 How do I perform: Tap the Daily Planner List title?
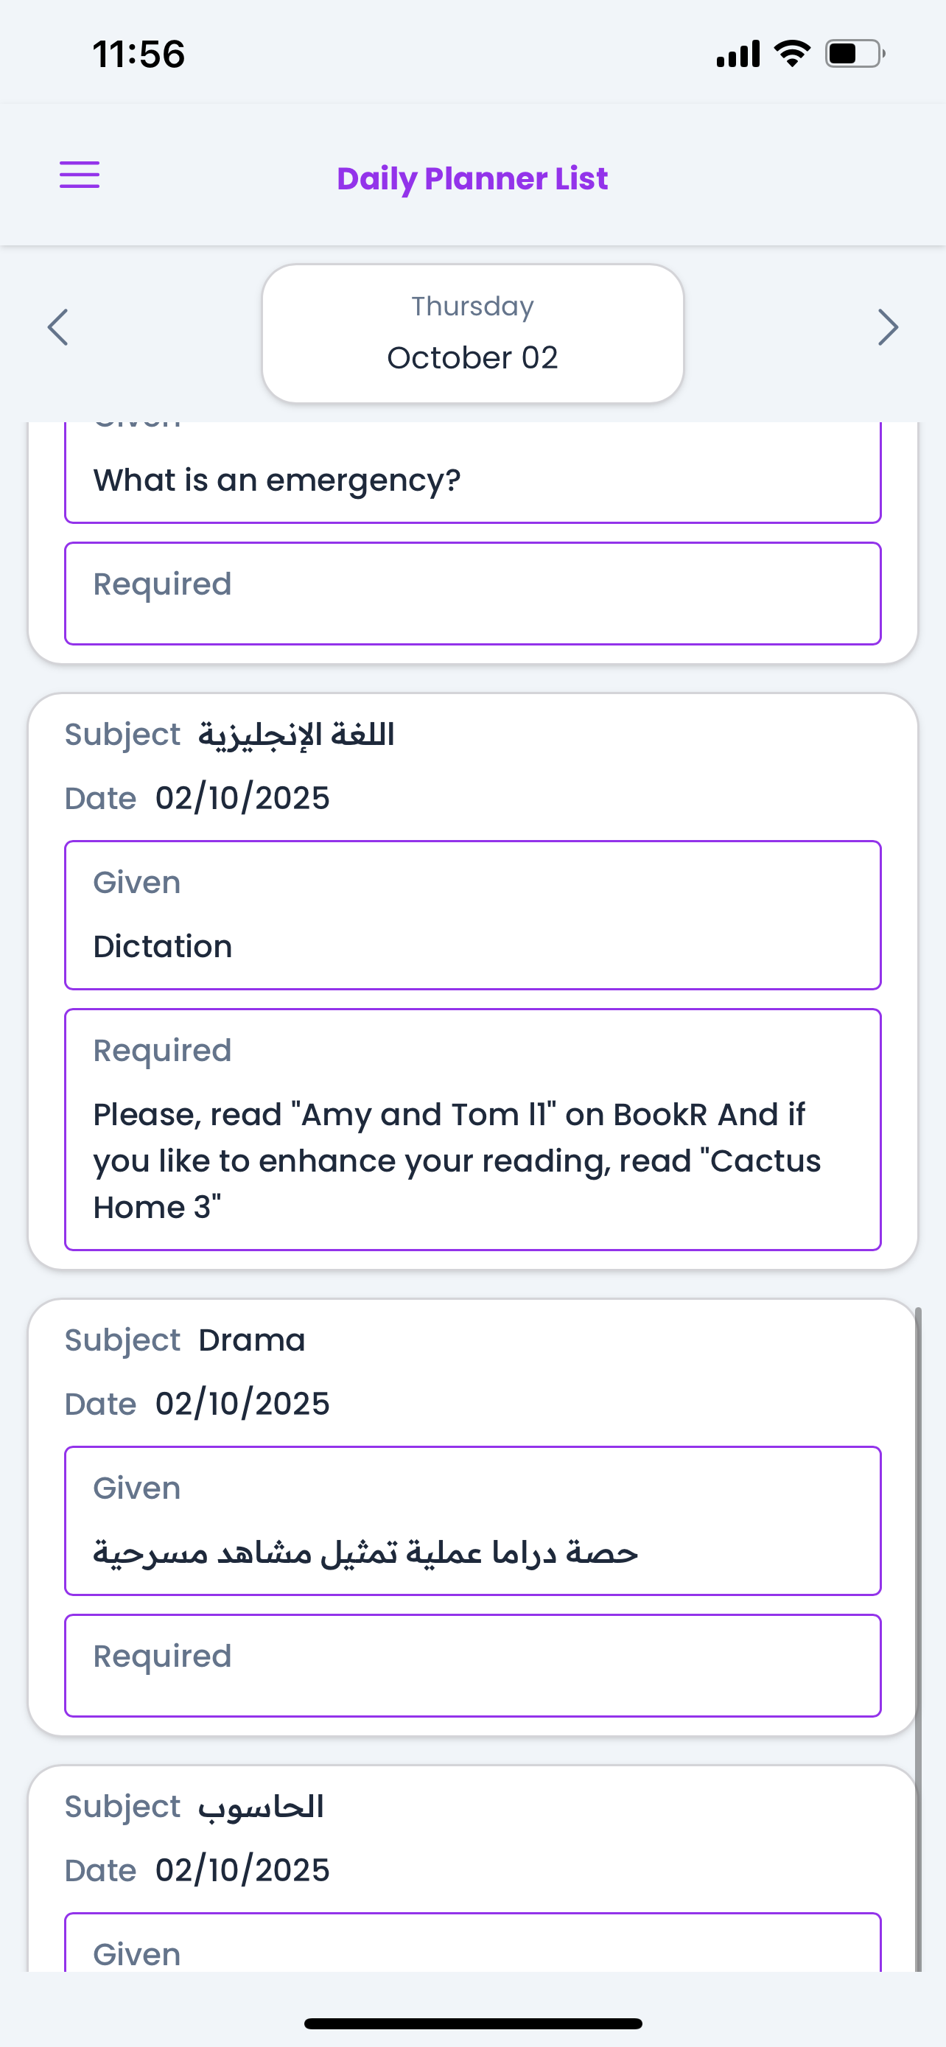coord(472,178)
